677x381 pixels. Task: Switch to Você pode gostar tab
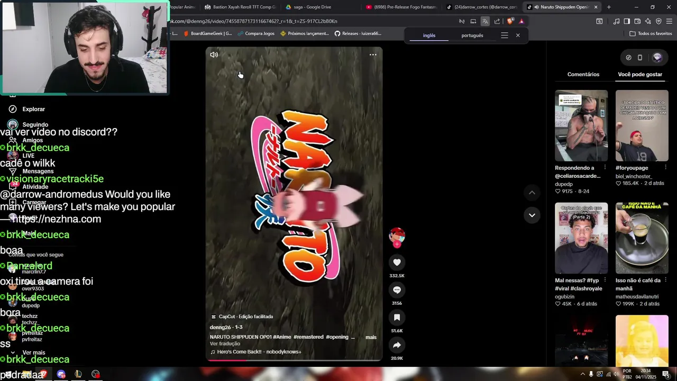pos(640,74)
